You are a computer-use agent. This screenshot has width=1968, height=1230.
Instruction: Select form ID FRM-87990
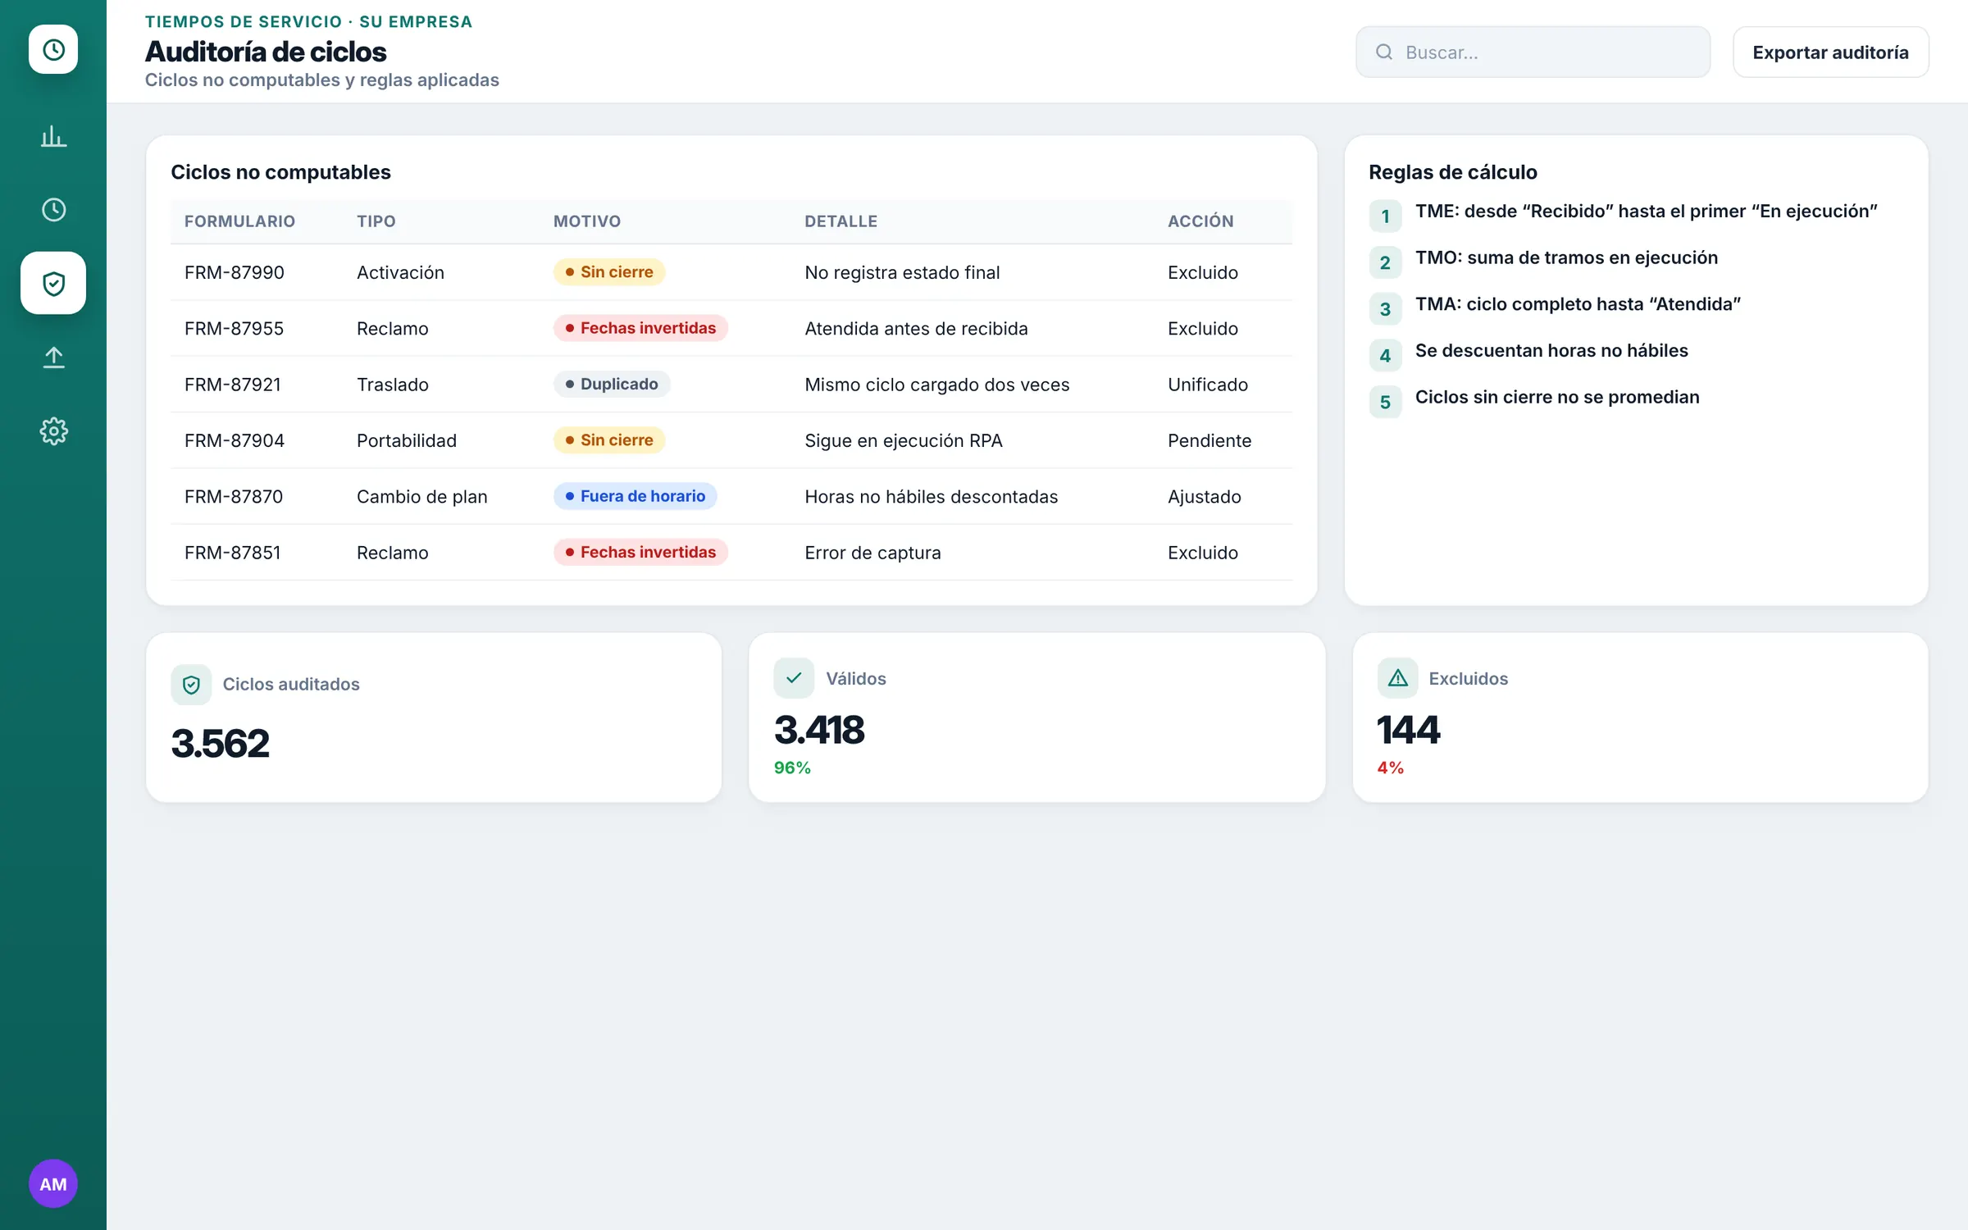(x=235, y=272)
